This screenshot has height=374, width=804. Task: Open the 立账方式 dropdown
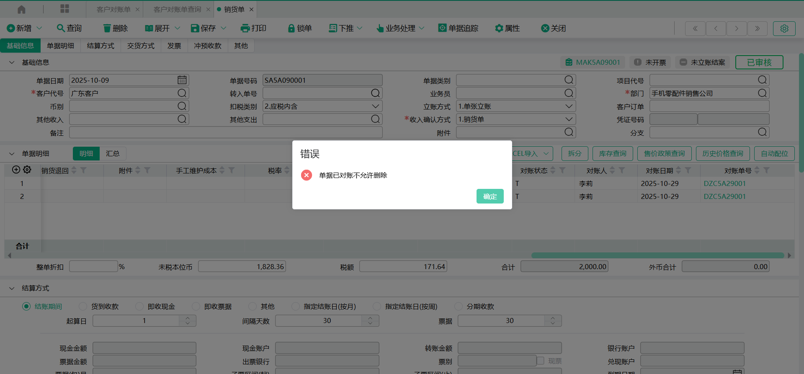(x=569, y=106)
